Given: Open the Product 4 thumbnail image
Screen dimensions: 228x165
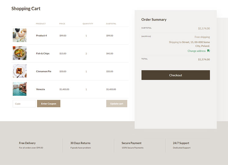Looking at the screenshot, I should 20,35.
